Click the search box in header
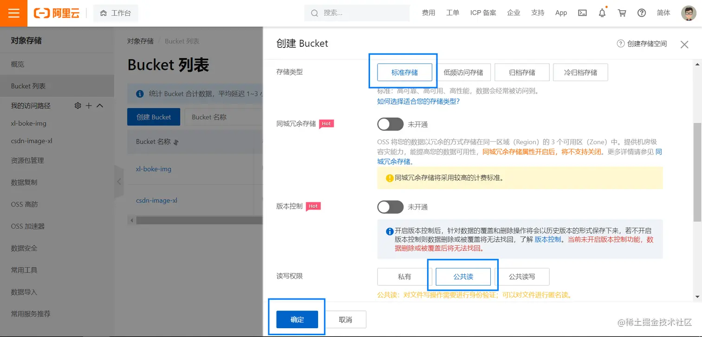702x337 pixels. tap(357, 13)
